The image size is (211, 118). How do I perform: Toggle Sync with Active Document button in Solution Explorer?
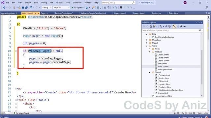174,26
